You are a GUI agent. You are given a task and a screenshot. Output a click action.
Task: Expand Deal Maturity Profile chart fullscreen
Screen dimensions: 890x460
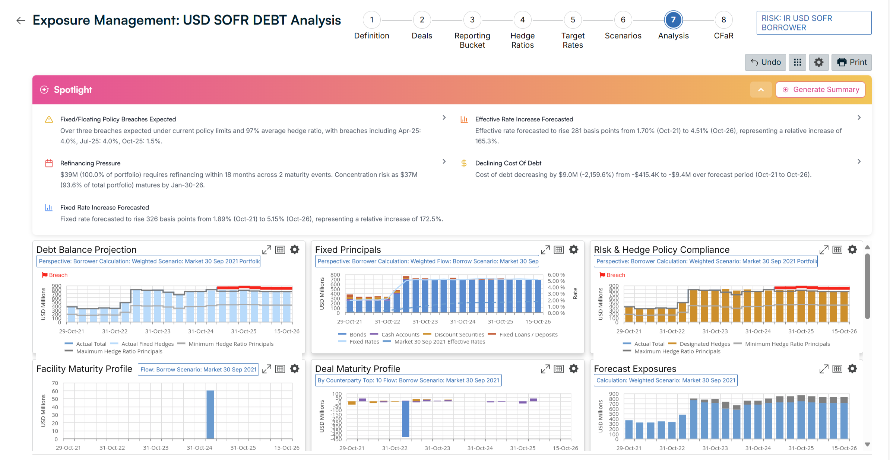point(545,369)
